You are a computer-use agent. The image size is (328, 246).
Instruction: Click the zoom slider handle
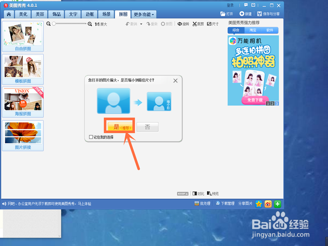pos(54,24)
